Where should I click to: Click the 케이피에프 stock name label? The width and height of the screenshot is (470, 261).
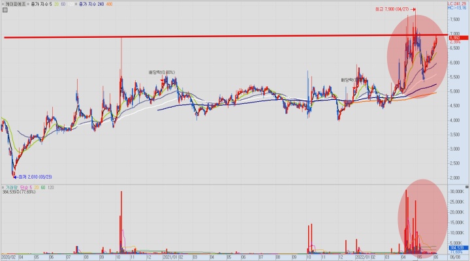15,4
